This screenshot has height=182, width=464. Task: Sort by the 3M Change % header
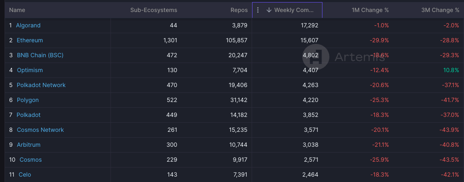point(440,10)
